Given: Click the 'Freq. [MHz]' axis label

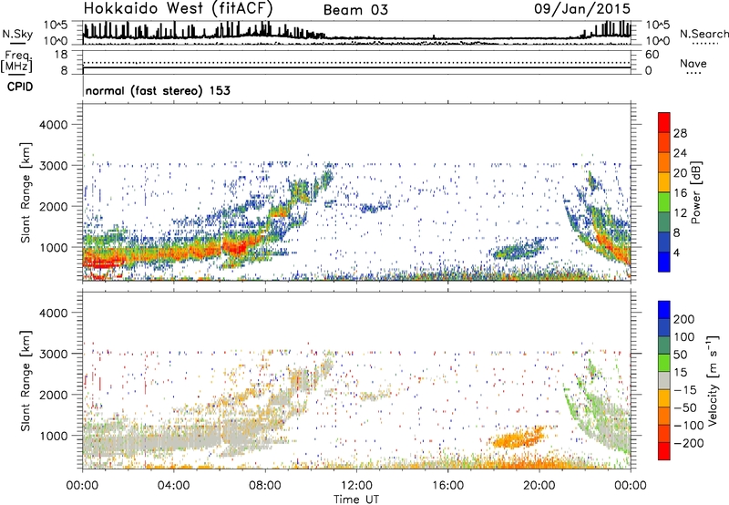Looking at the screenshot, I should (16, 62).
